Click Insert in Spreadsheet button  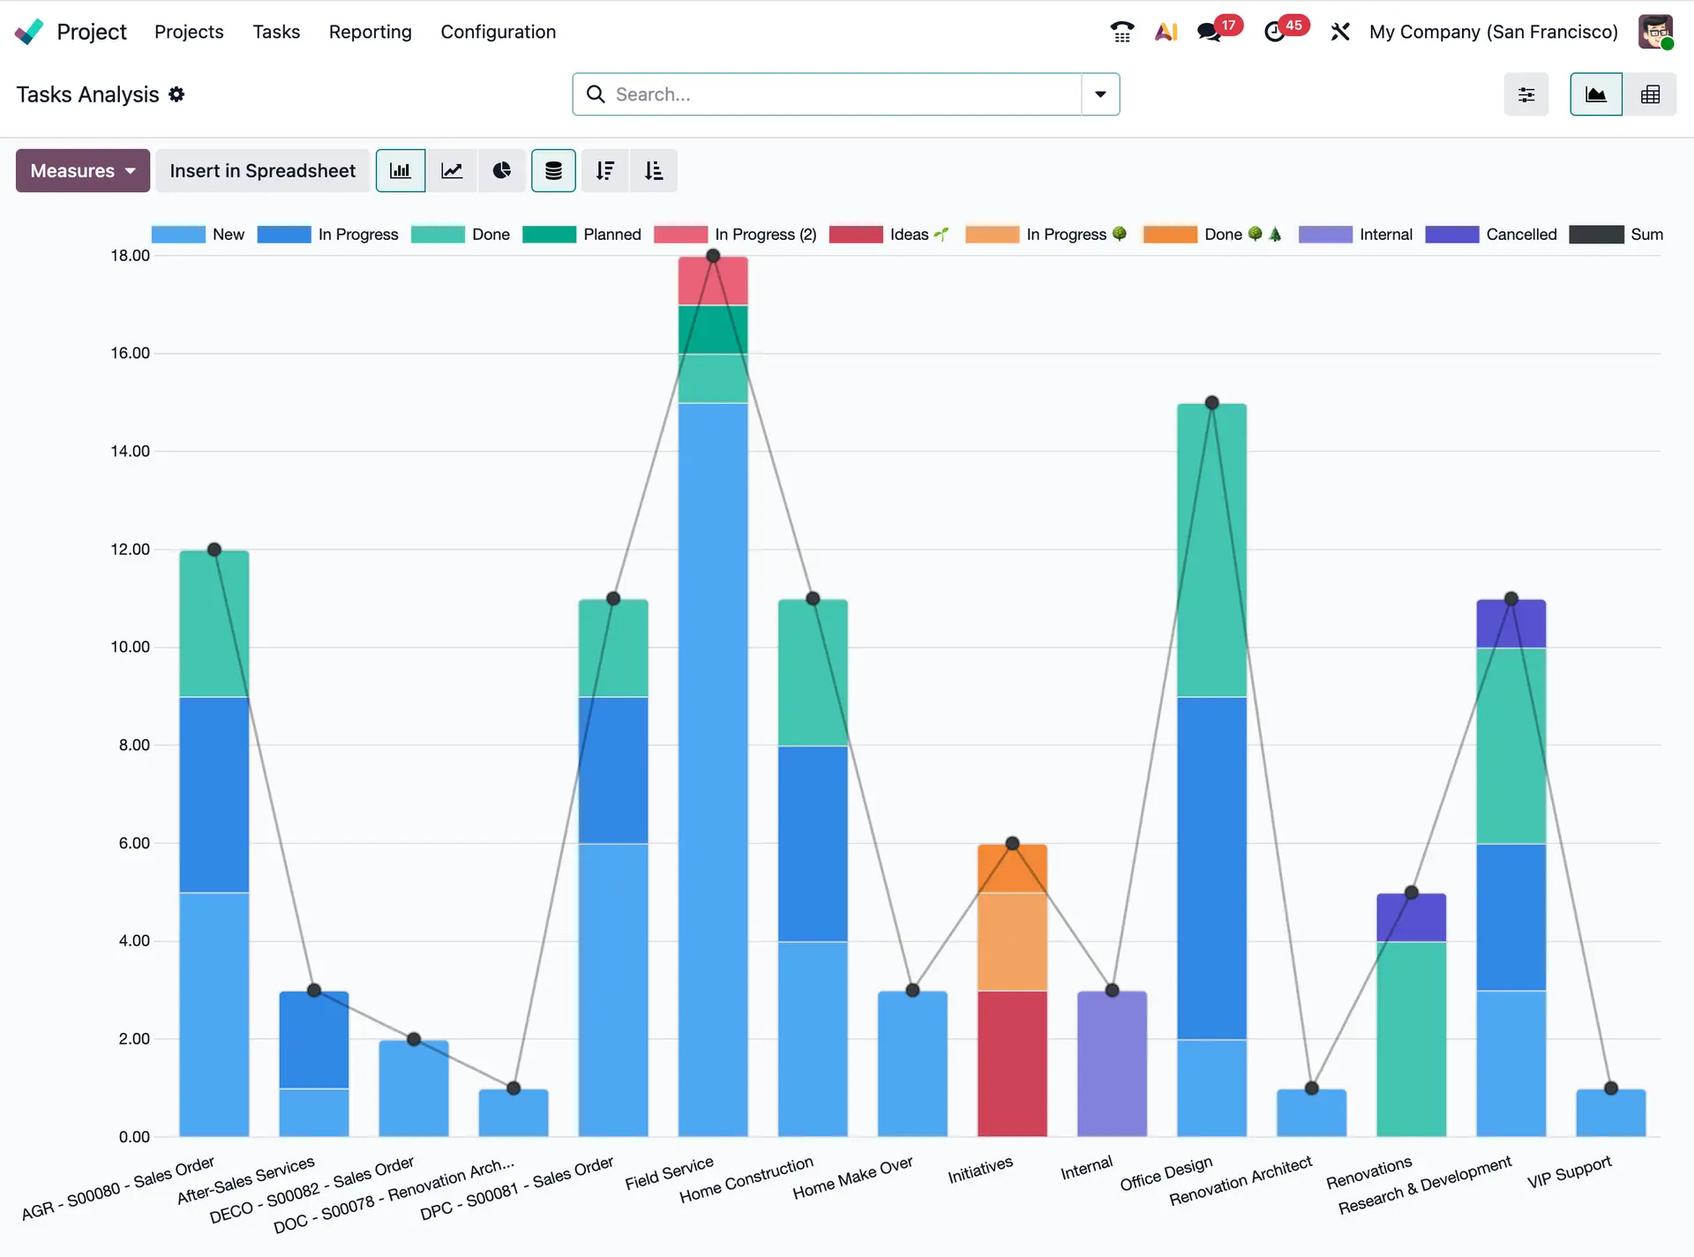[x=262, y=170]
